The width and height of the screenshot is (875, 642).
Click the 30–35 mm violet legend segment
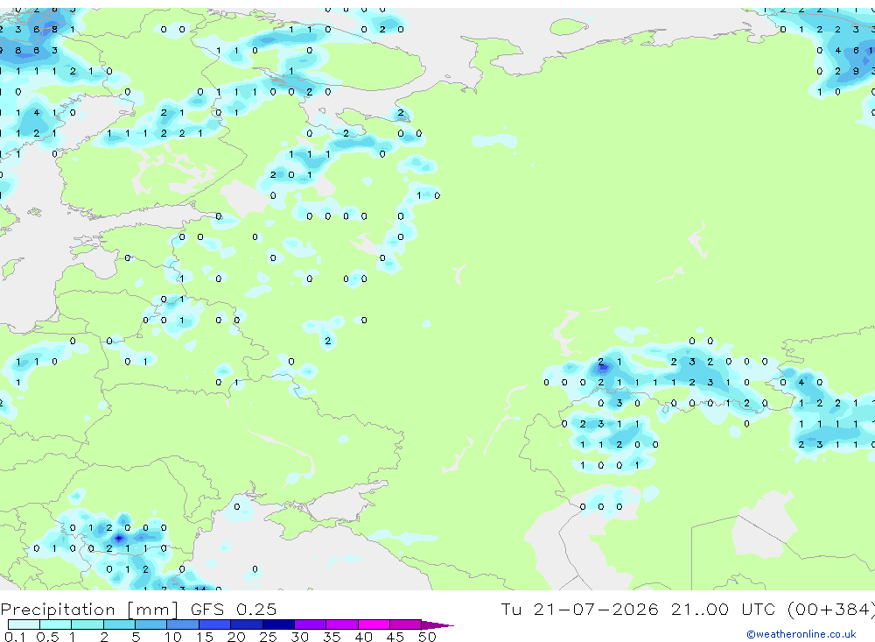(x=311, y=624)
